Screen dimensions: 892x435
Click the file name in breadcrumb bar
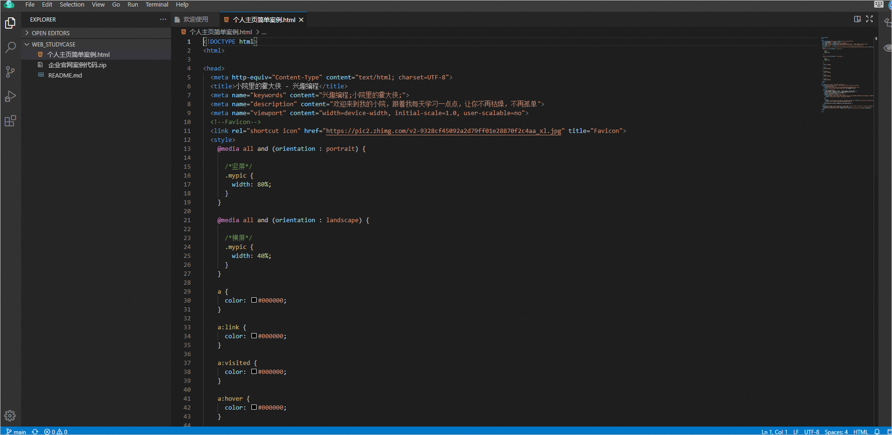(221, 32)
